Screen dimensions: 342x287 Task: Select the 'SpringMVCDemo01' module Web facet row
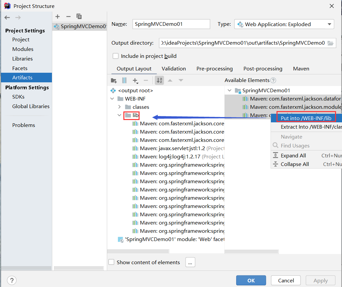coord(171,239)
